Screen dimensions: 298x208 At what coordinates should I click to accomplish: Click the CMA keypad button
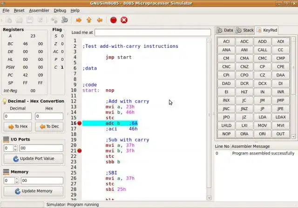(x=244, y=58)
